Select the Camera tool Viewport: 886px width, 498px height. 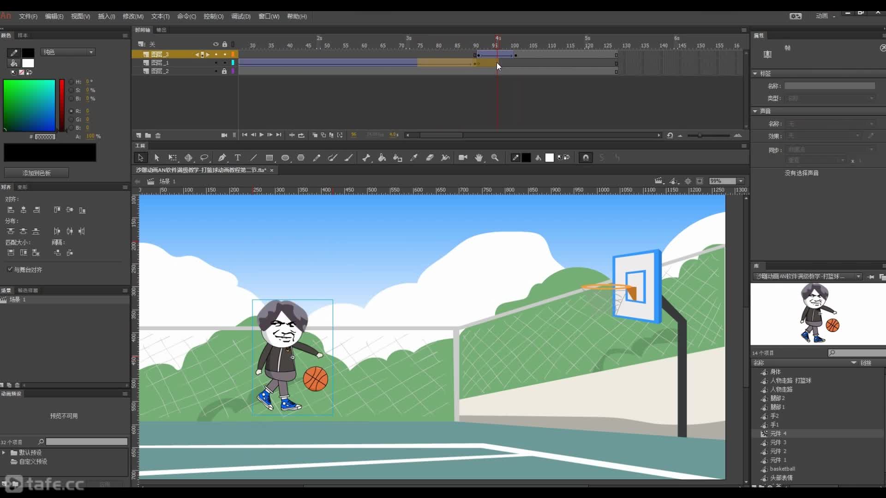[463, 158]
